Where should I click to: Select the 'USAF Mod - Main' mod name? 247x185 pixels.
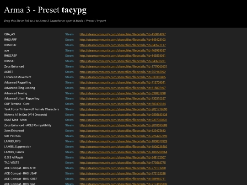pyautogui.click(x=16, y=120)
